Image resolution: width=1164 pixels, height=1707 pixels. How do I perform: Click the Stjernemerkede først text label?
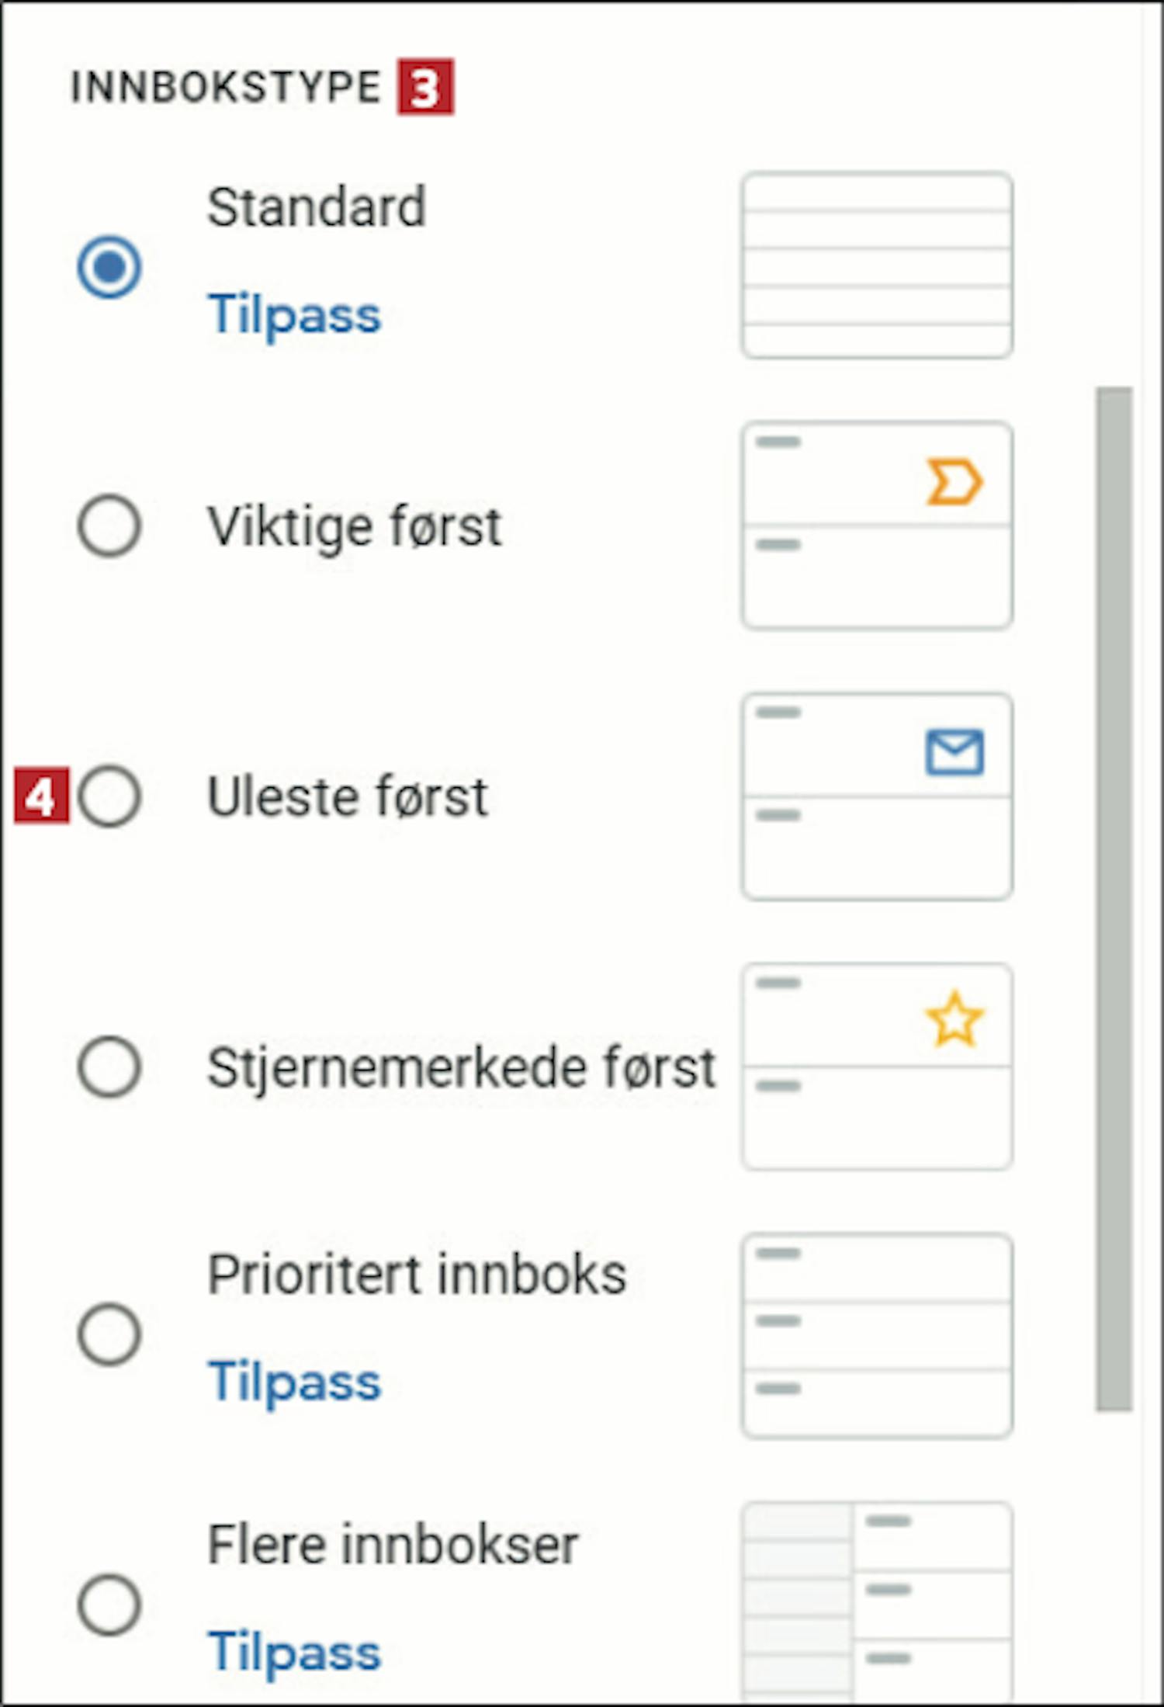pos(461,1067)
